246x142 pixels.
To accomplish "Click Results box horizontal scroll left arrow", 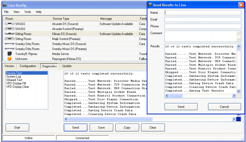I will point(167,95).
